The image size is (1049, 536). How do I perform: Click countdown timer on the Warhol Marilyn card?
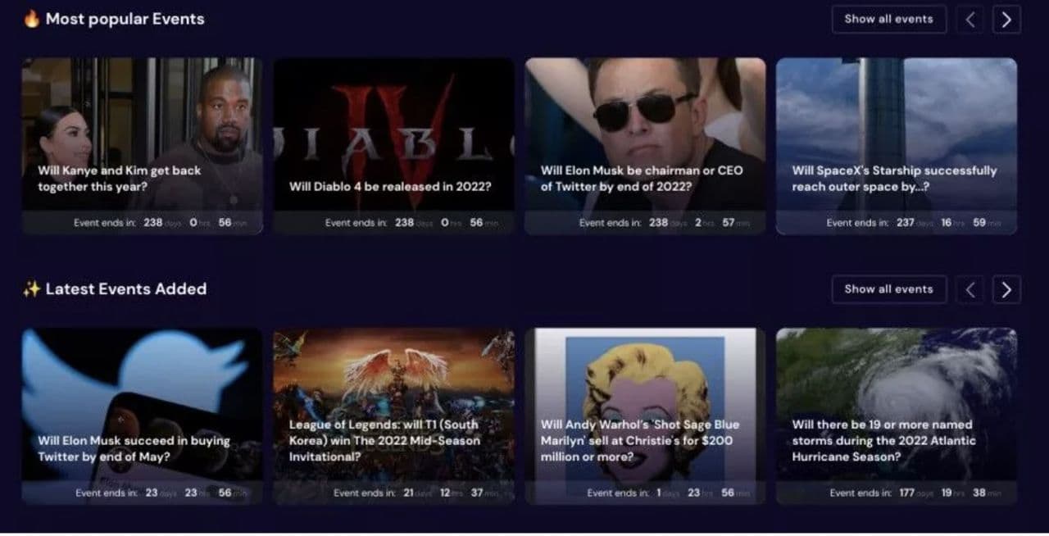tap(668, 493)
